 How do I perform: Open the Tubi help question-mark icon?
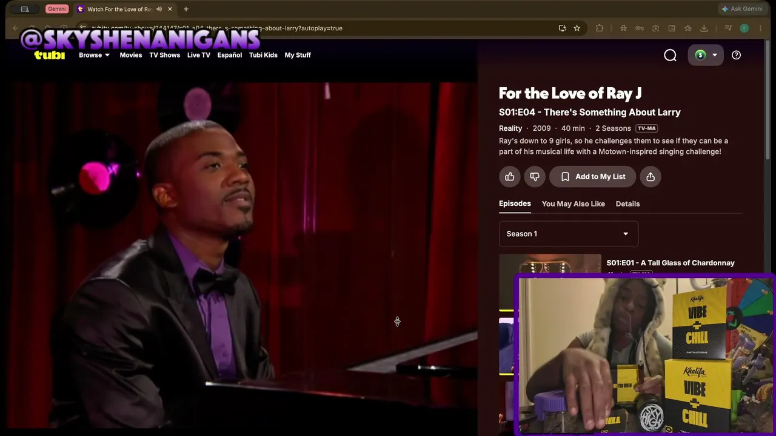pyautogui.click(x=736, y=55)
